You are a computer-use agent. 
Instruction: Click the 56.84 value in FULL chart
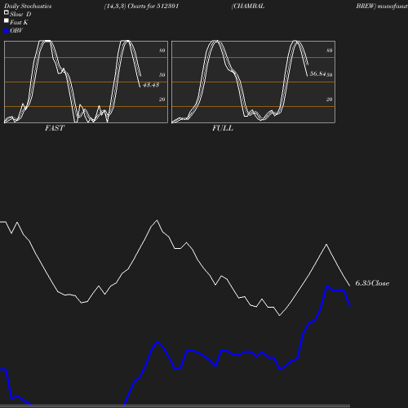pos(317,73)
